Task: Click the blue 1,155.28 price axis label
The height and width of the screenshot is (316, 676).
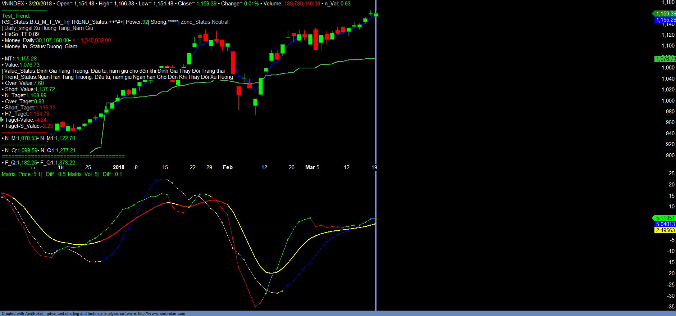Action: click(x=665, y=20)
